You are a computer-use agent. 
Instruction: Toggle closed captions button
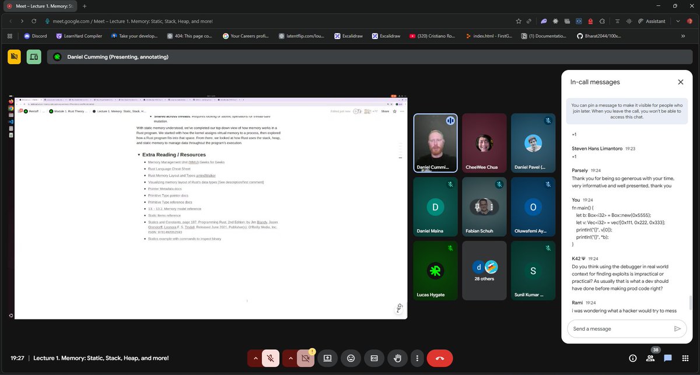[x=374, y=358]
